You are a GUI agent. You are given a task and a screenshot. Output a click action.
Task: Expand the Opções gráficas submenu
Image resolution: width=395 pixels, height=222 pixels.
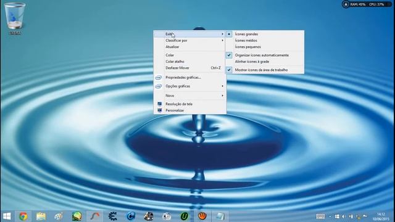pos(189,86)
